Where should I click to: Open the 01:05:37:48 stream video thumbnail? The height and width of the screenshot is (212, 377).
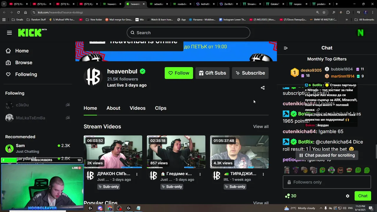(239, 152)
